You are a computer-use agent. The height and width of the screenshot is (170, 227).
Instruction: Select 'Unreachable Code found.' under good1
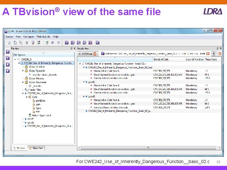pos(107,85)
